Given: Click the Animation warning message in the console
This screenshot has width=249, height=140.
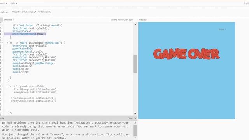Looking at the screenshot, I should pos(65,126).
